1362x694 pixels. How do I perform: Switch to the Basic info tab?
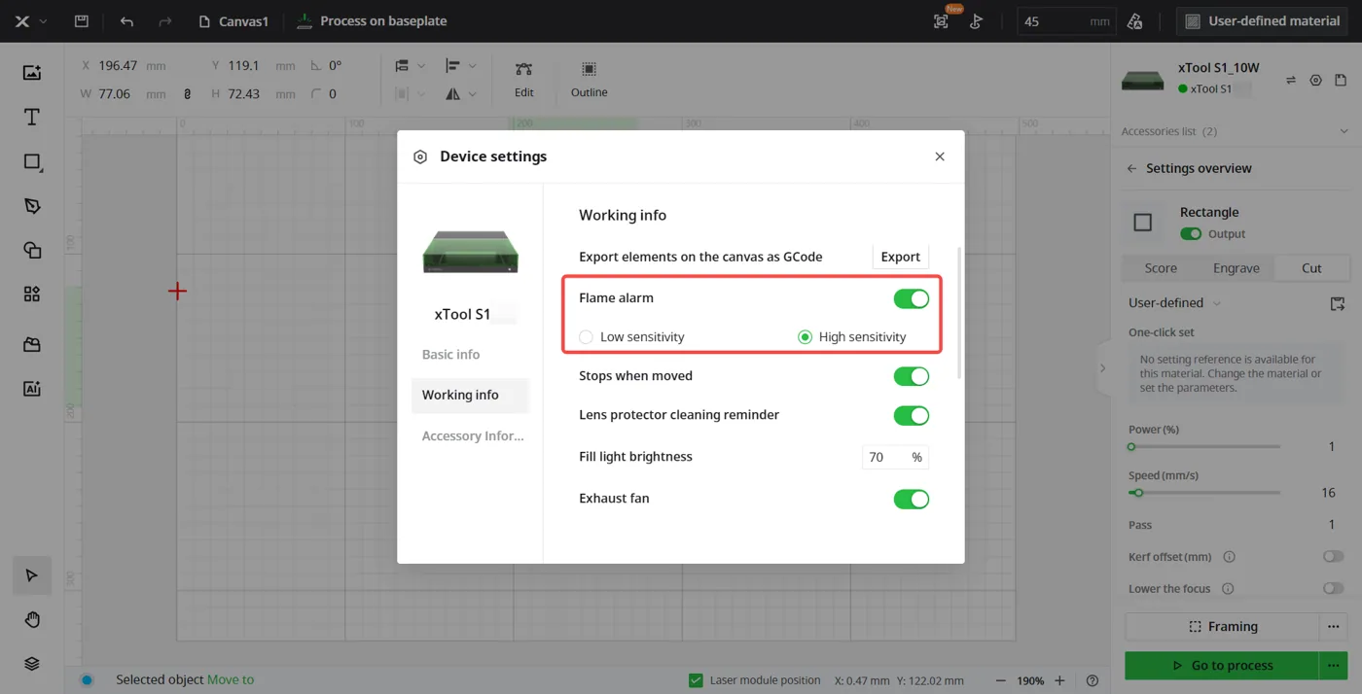(451, 355)
